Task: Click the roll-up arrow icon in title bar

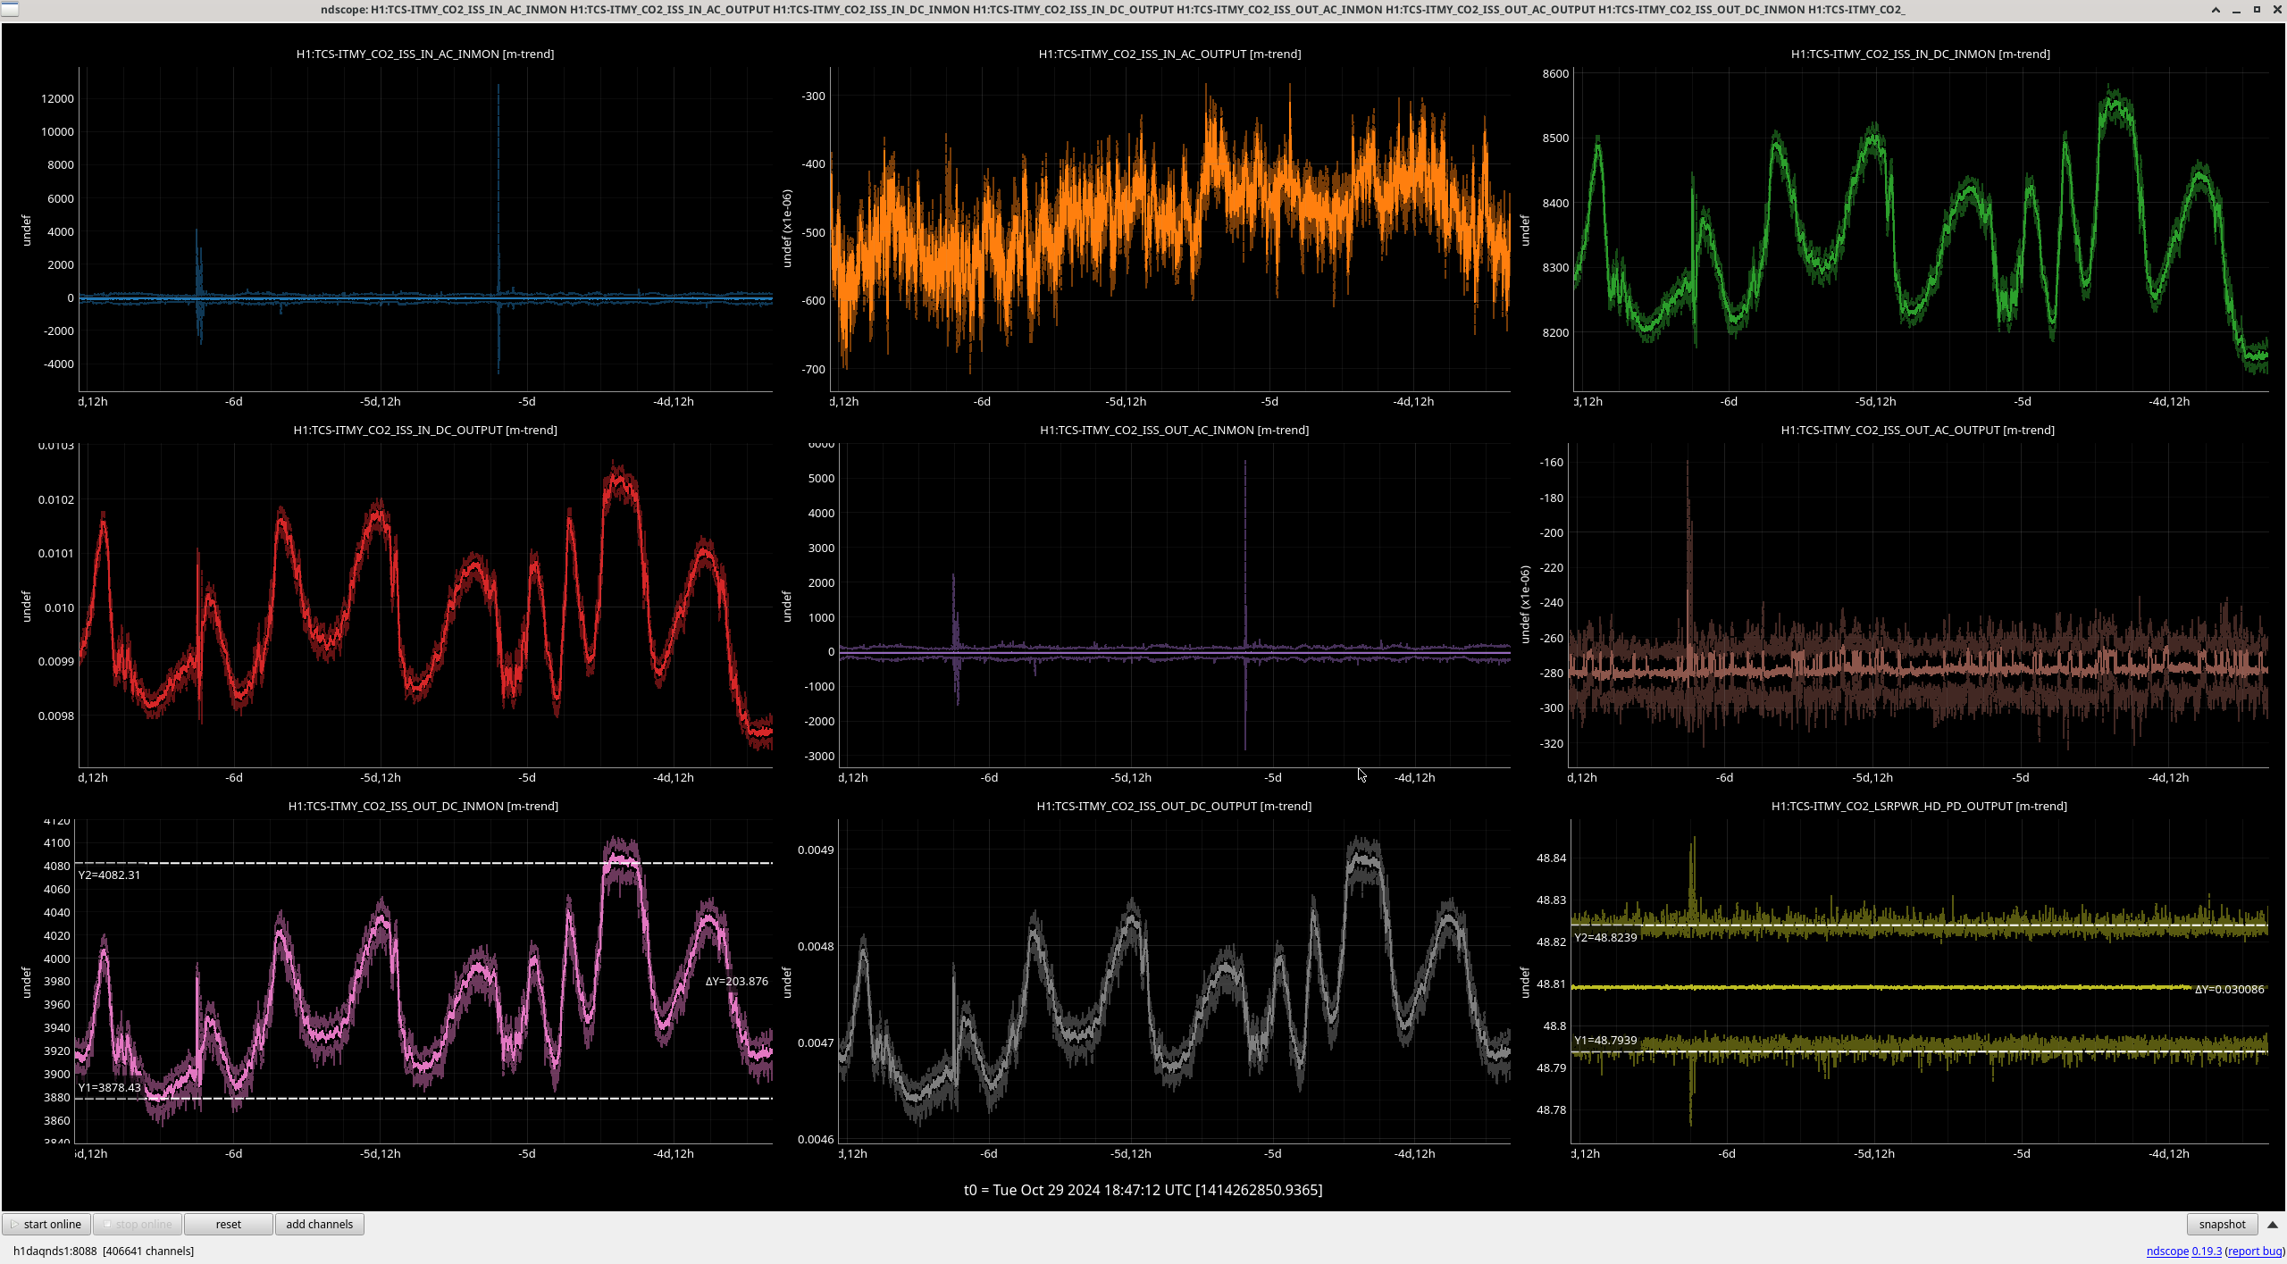Action: (2216, 9)
